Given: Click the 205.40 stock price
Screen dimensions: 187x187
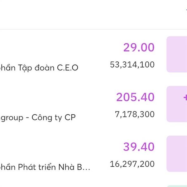Looking at the screenshot, I should [x=135, y=97].
